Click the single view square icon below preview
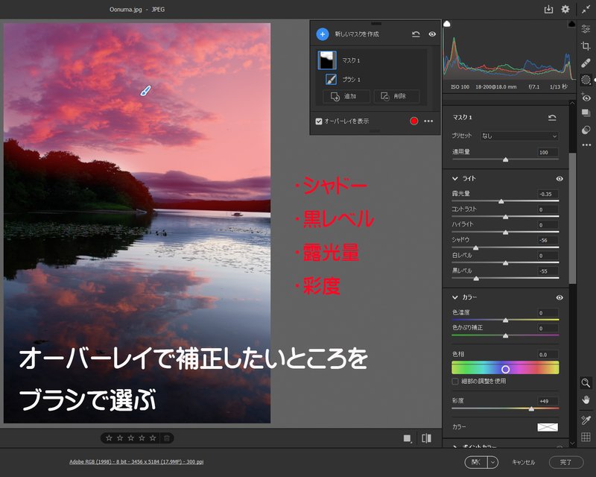596x477 pixels. coord(407,438)
